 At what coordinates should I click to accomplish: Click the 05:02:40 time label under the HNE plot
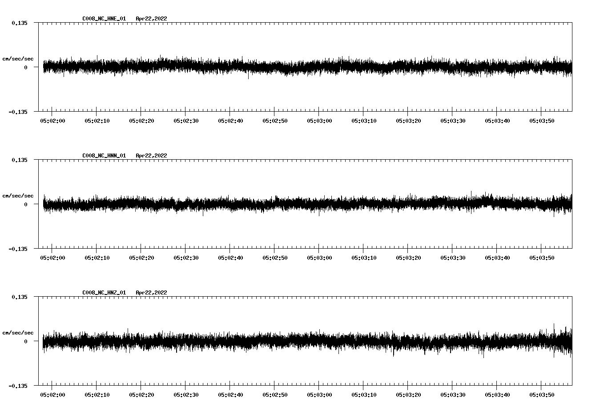point(230,121)
